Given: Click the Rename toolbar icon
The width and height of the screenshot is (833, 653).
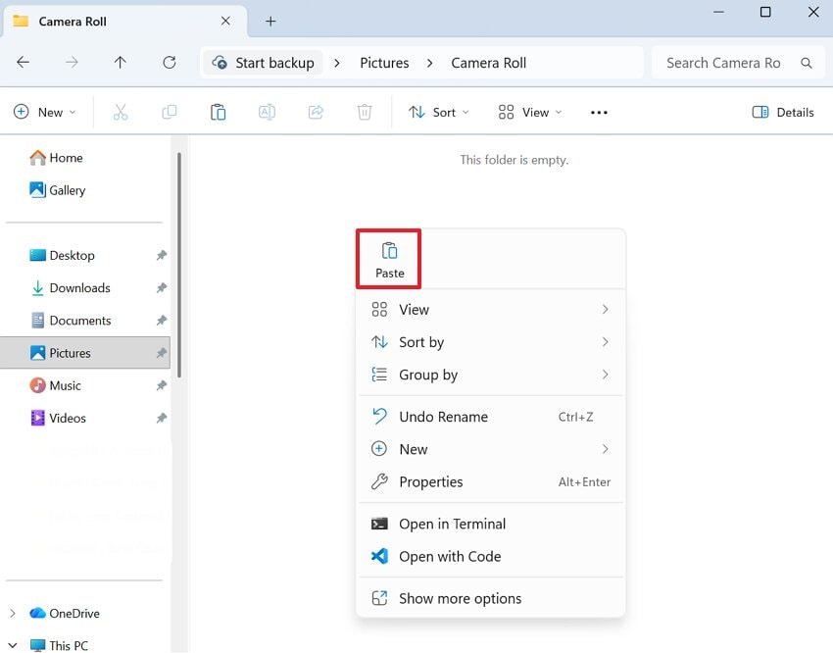Looking at the screenshot, I should [267, 113].
